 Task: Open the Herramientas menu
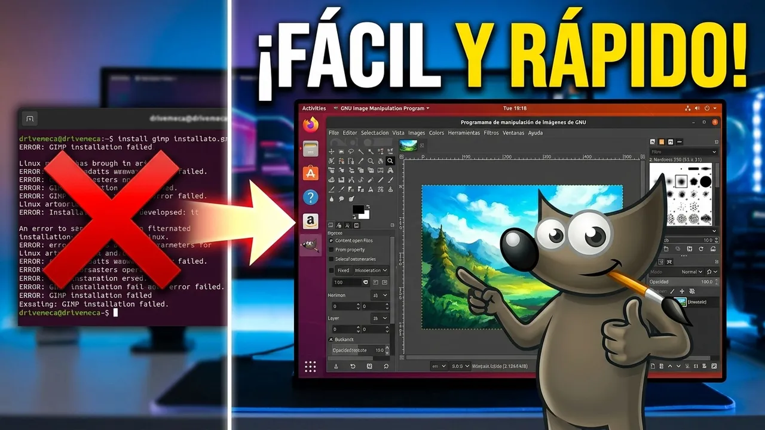[x=464, y=133]
